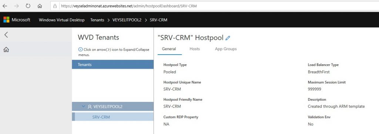Click the 999999 session limit value
Screen dimensions: 379x134
coord(315,89)
